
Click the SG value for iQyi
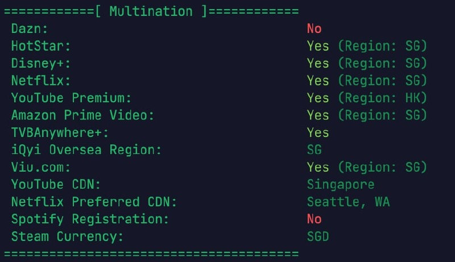point(315,150)
